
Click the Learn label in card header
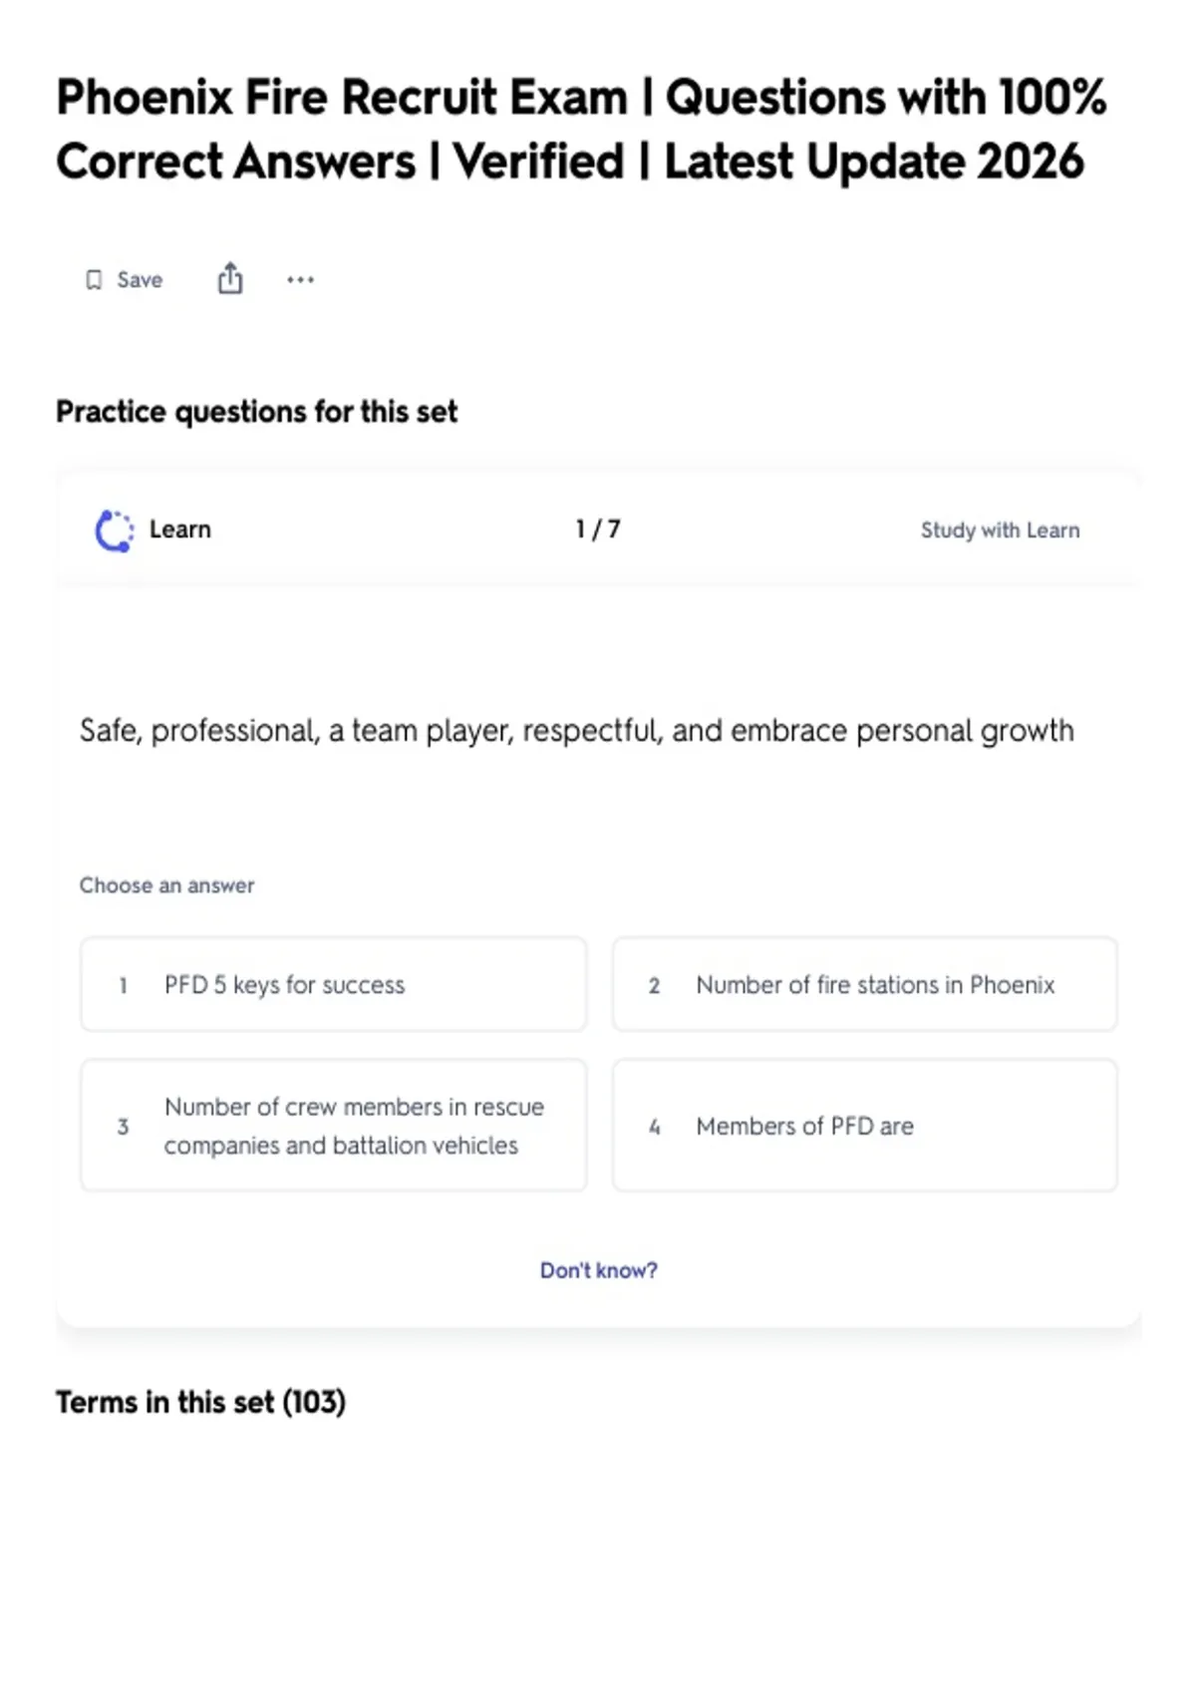click(180, 529)
